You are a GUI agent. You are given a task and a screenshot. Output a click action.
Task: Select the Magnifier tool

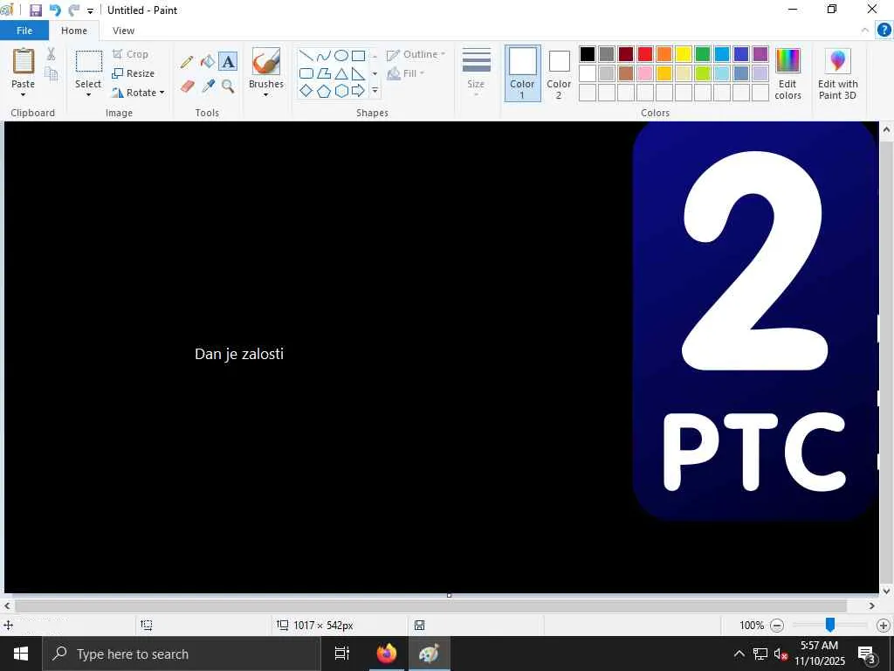tap(228, 86)
